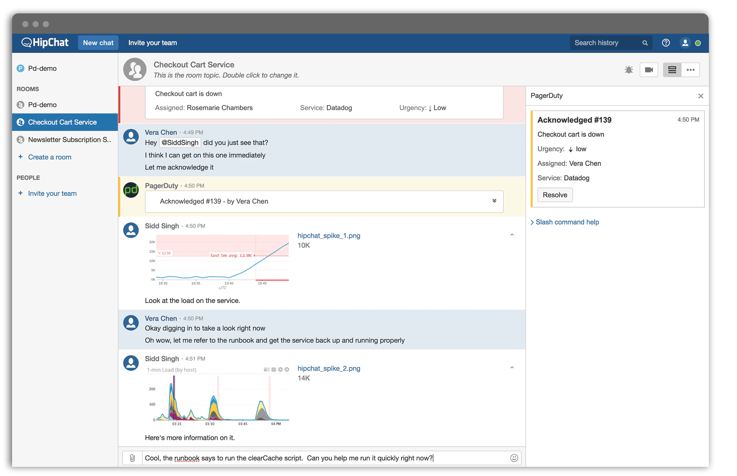
Task: Open the user profile avatar menu
Action: [x=685, y=43]
